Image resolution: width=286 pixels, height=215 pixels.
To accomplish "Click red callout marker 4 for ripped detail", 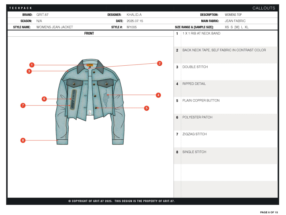I will 158,95.
